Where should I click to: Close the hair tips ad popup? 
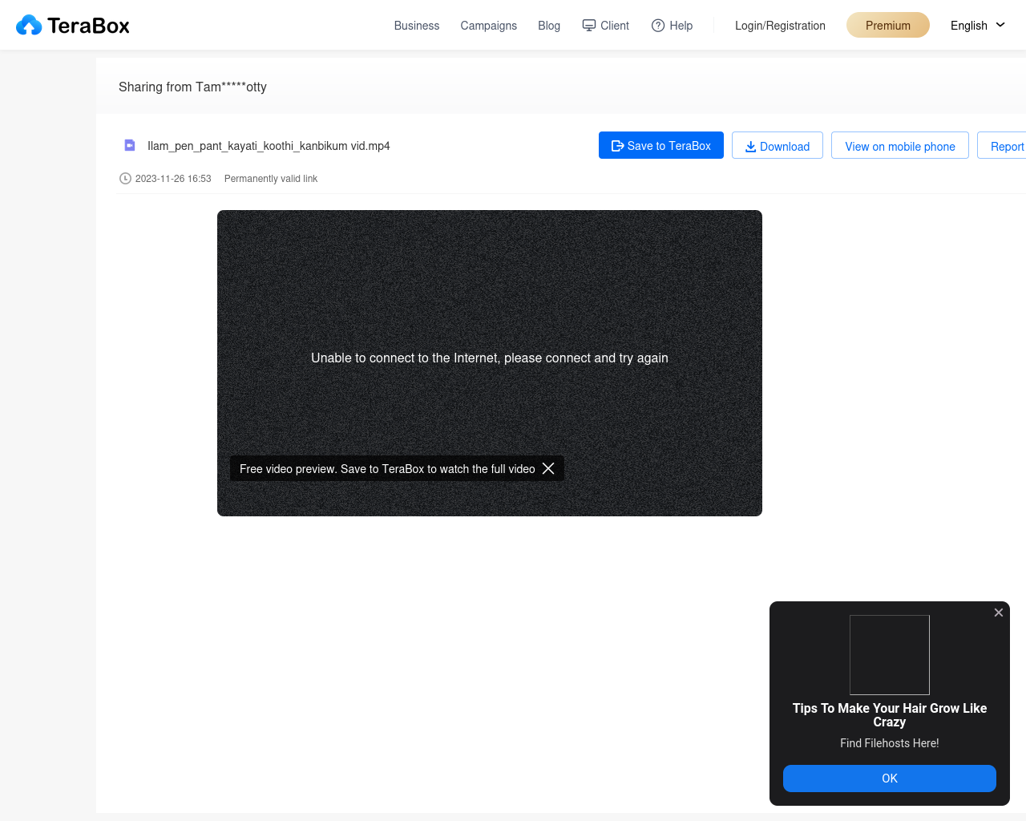point(999,613)
